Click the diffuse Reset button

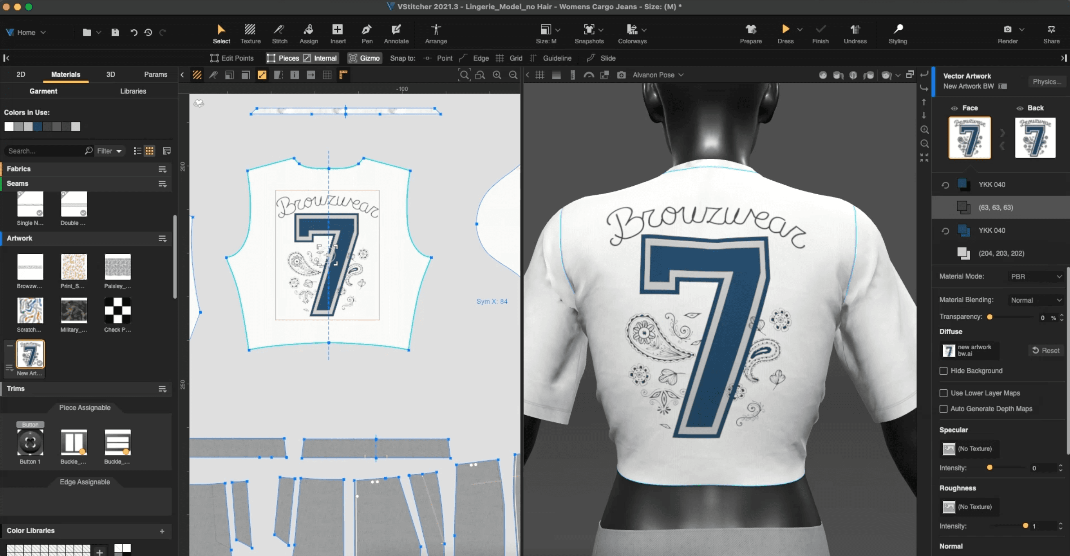1046,350
